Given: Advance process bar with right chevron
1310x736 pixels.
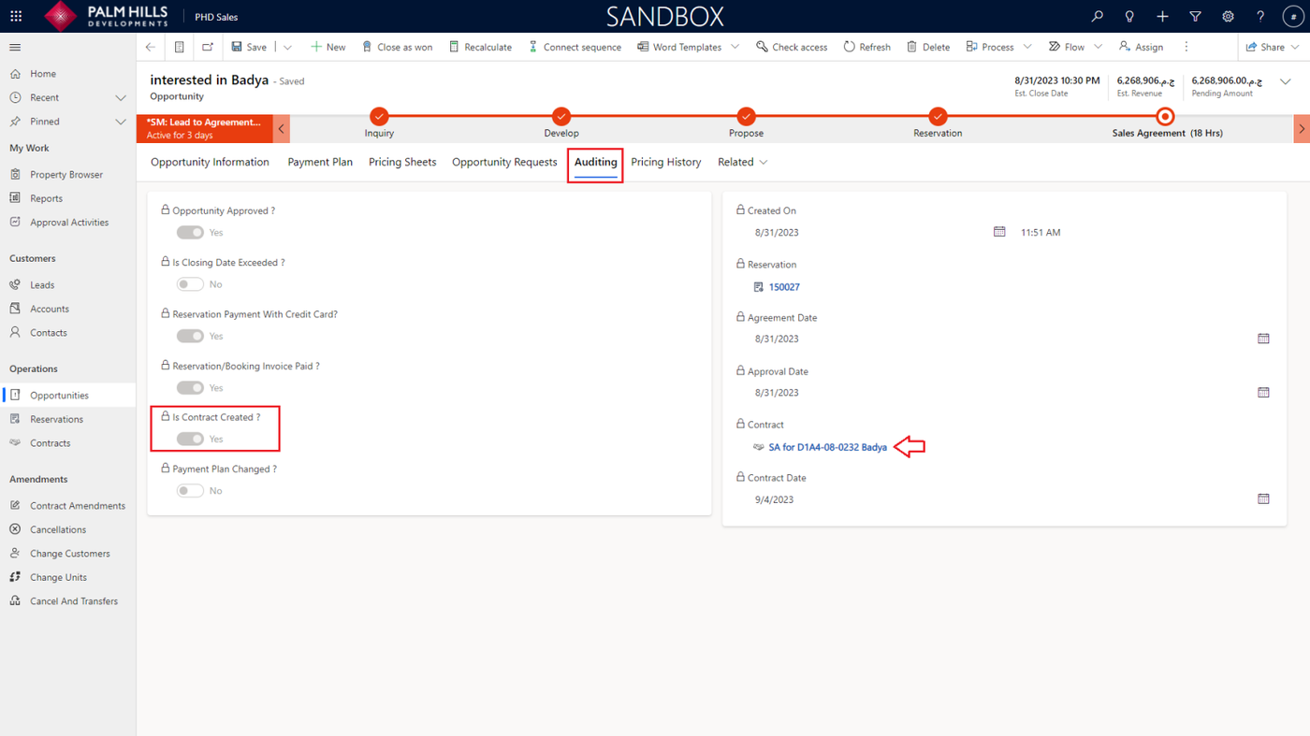Looking at the screenshot, I should pos(1302,129).
